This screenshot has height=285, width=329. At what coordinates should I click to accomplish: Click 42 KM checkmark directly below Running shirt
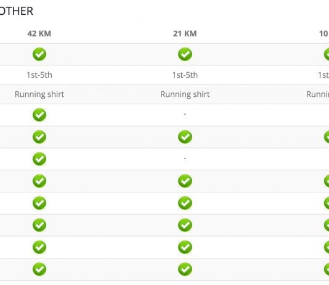pyautogui.click(x=39, y=115)
